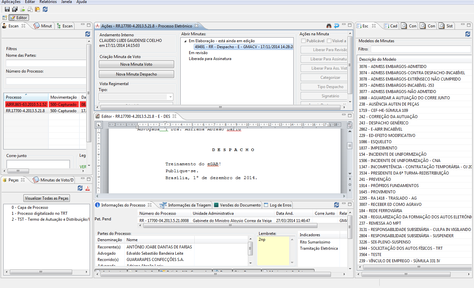This screenshot has height=288, width=474.
Task: Click the tab-stop selector at ruler corner
Action: (99, 125)
